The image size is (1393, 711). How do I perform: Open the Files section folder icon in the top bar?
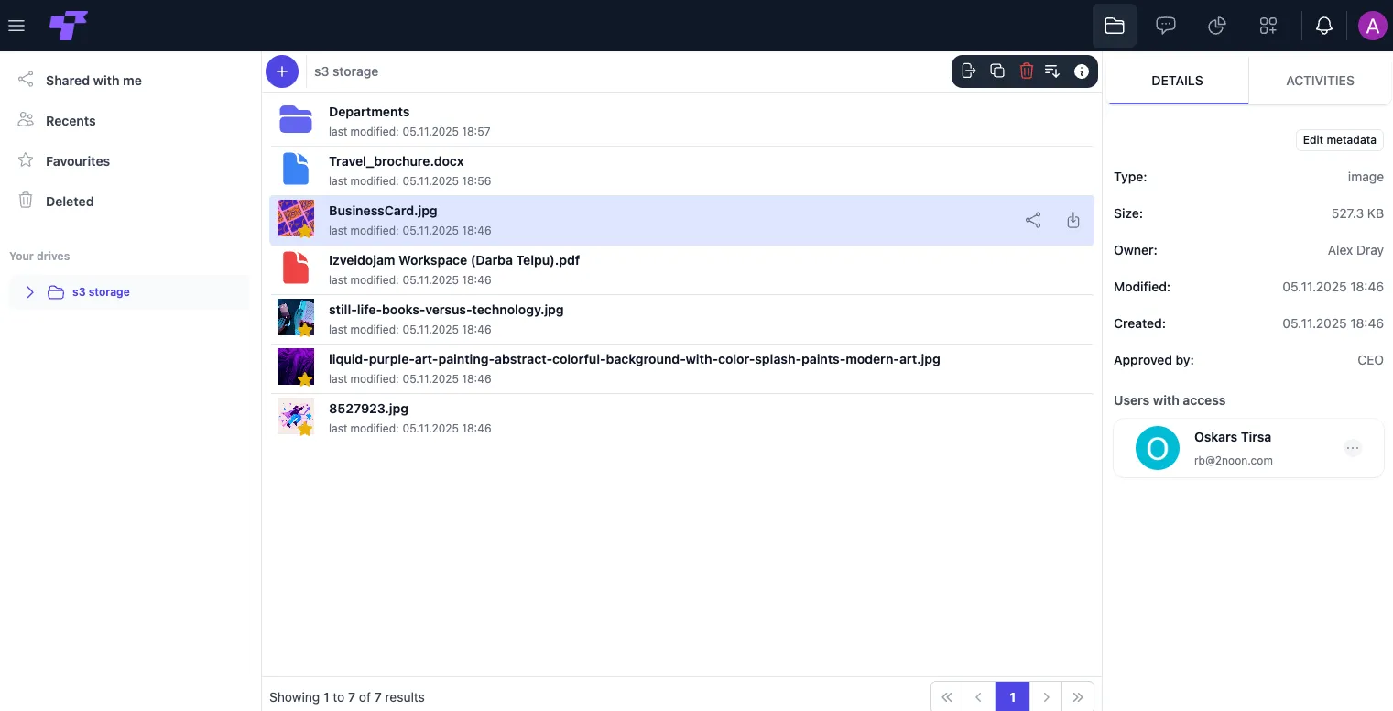point(1115,26)
